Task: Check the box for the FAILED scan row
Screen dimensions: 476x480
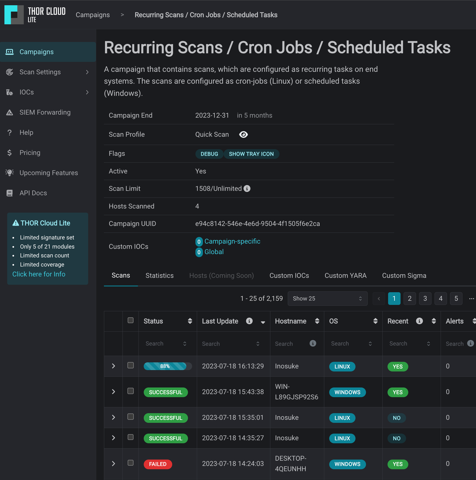Action: point(130,463)
